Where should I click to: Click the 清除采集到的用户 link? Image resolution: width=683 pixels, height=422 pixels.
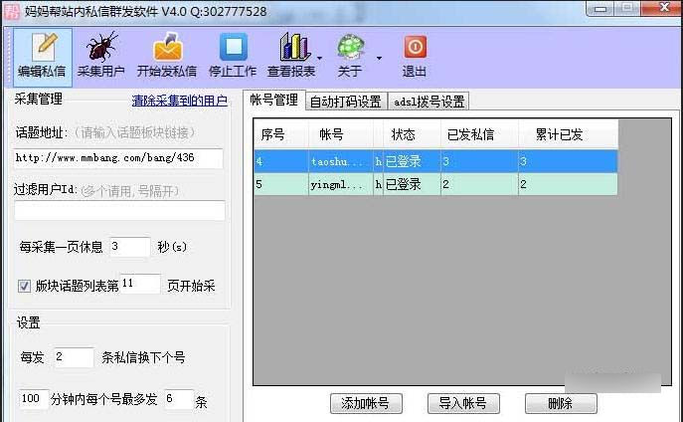tap(179, 101)
